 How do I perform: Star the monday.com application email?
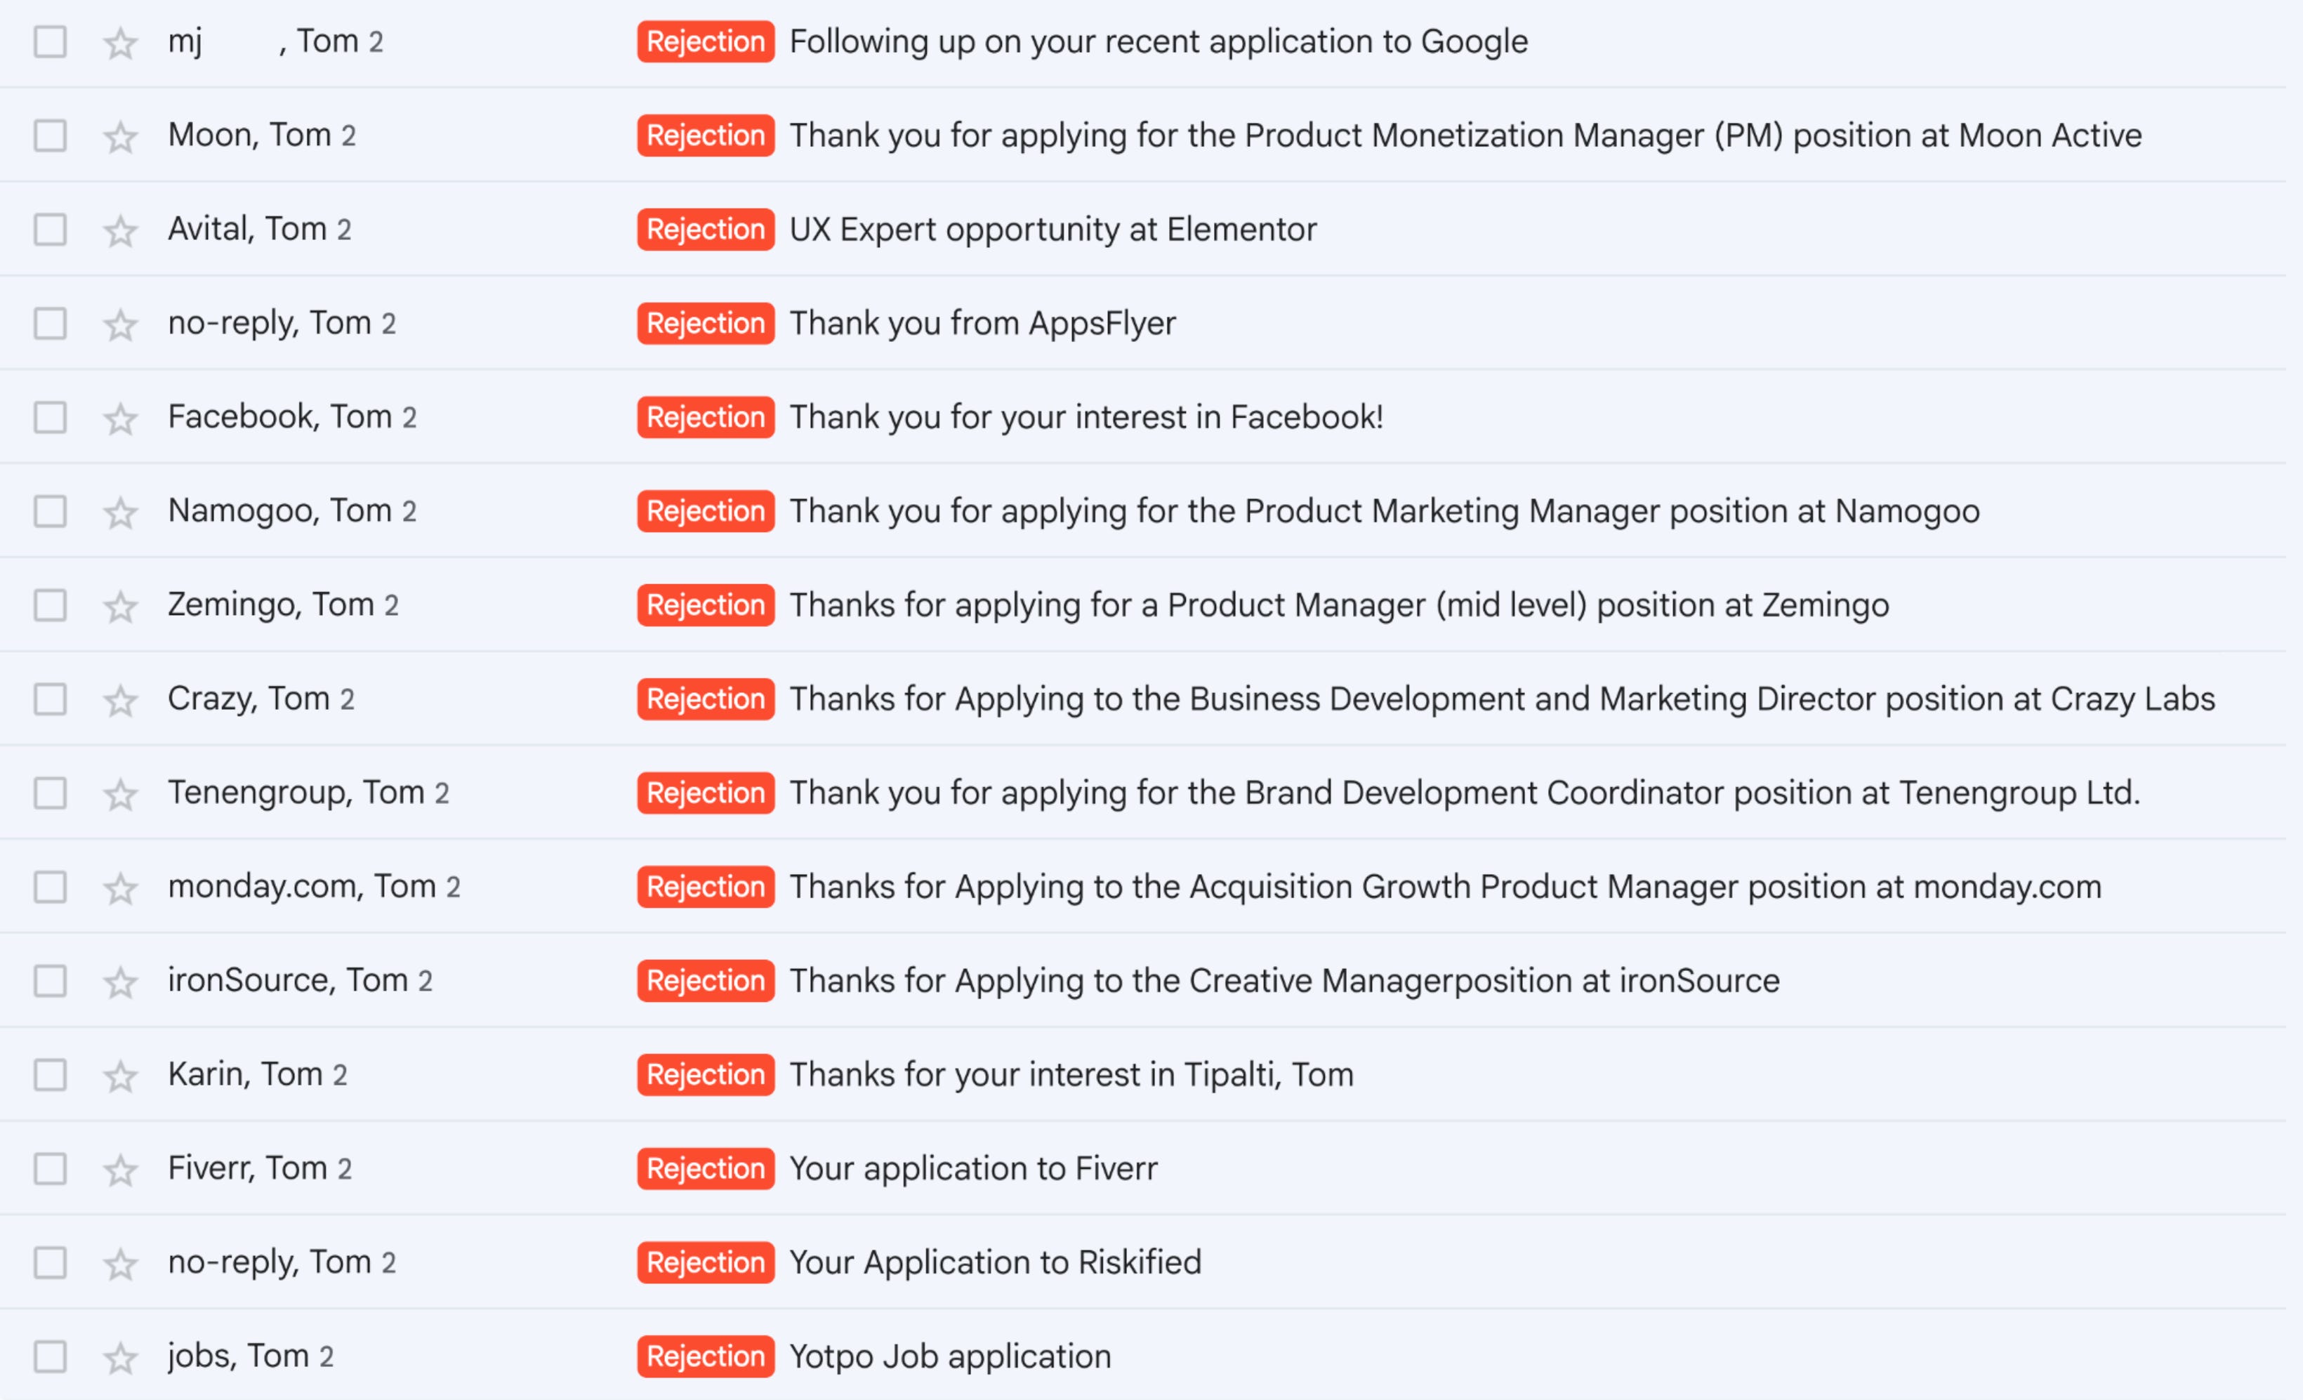pyautogui.click(x=121, y=888)
